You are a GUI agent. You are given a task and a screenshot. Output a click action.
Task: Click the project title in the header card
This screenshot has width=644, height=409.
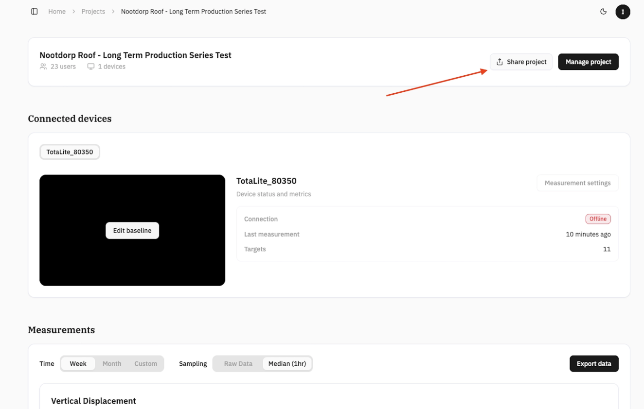click(135, 55)
